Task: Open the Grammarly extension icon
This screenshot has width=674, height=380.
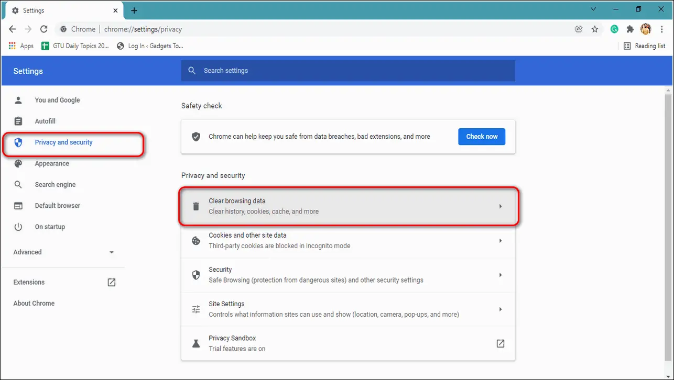Action: pos(614,29)
